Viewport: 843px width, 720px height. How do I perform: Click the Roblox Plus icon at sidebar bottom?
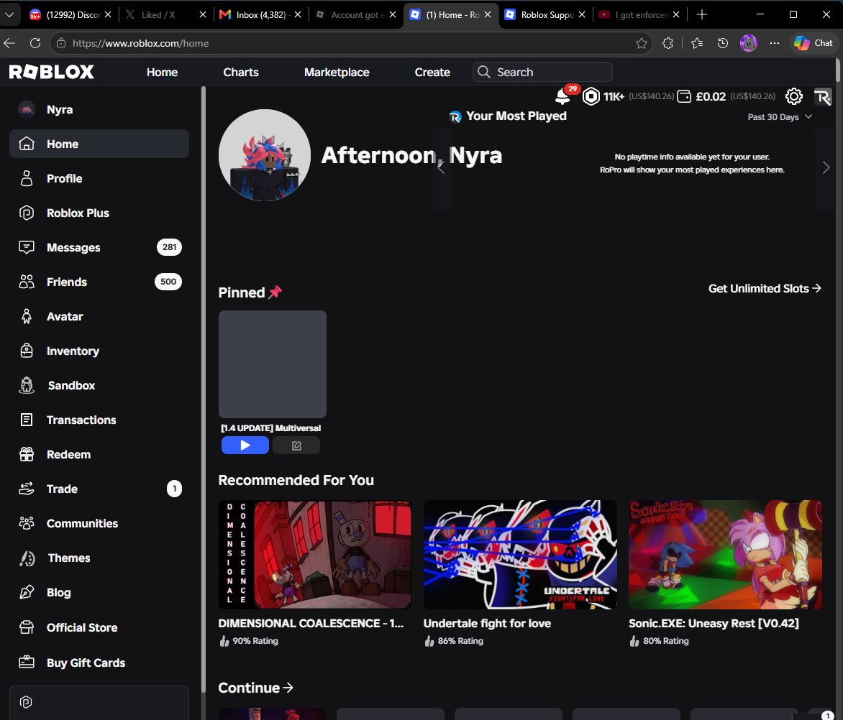point(26,702)
